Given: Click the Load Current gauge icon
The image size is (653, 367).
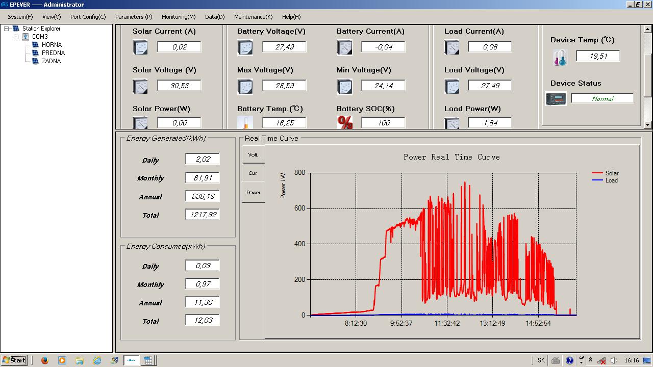Looking at the screenshot, I should 452,47.
